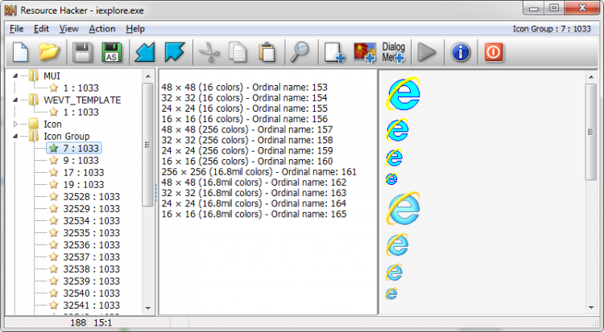Click the 256 × 256 Ordinal name: 161 line
This screenshot has height=332, width=604.
click(259, 172)
